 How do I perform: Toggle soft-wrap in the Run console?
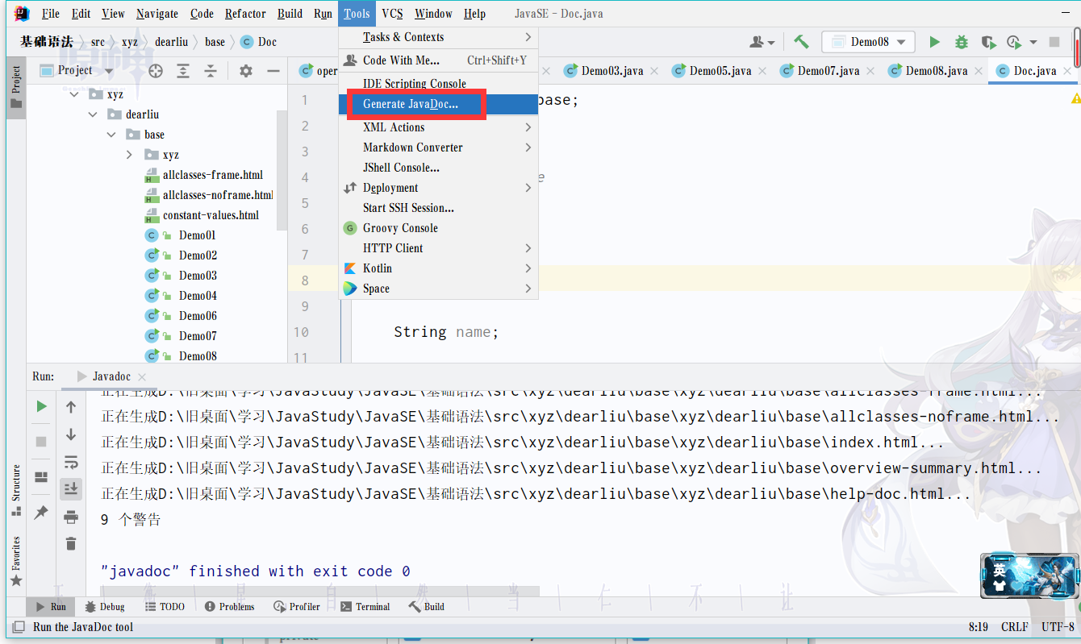(x=71, y=462)
